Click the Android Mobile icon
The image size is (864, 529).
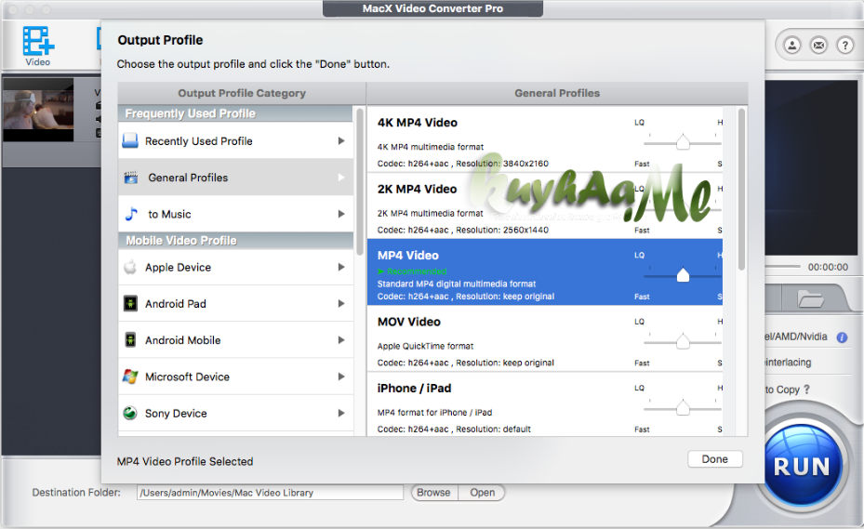[x=130, y=340]
